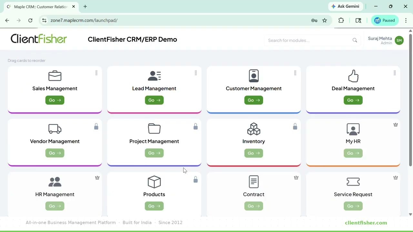The height and width of the screenshot is (232, 413).
Task: Click the lock icon on Inventory card
Action: [295, 127]
